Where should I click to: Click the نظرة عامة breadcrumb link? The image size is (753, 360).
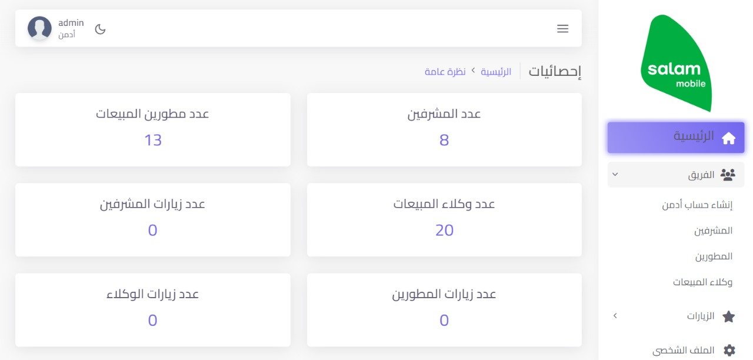[x=445, y=72]
